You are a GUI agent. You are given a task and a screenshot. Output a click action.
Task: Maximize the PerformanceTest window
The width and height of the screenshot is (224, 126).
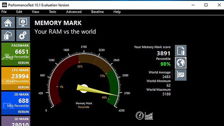(206, 5)
